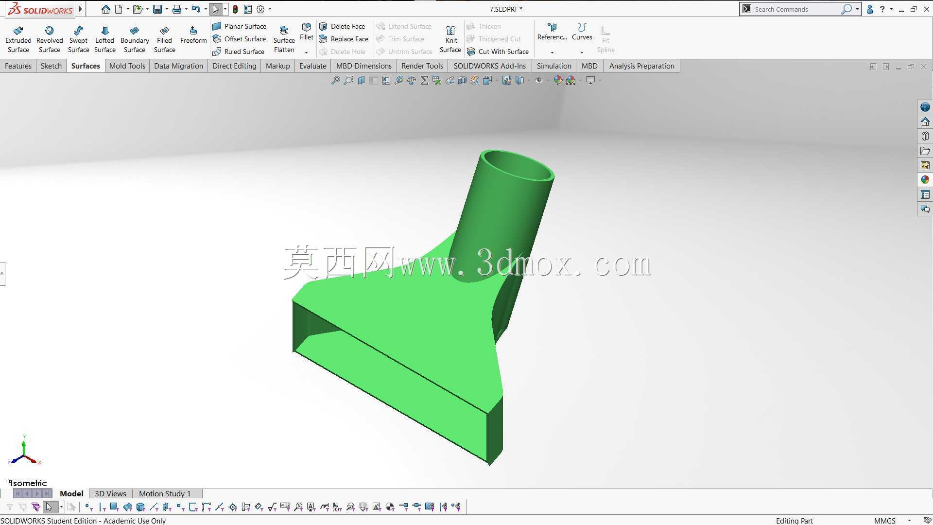Click the sigma Section Properties icon

coord(424,80)
